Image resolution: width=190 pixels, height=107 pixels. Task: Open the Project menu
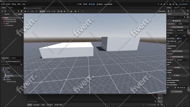click(x=8, y=4)
